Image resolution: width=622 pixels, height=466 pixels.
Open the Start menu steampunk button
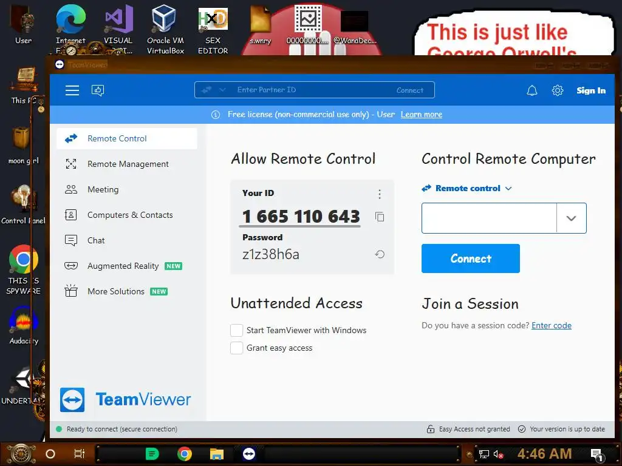coord(22,454)
